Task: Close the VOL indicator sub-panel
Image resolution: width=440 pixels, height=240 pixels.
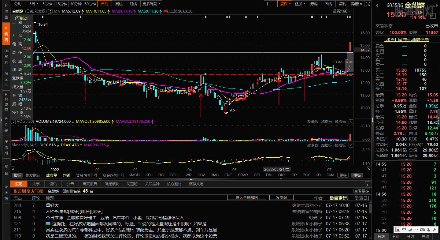Action: tap(351, 122)
